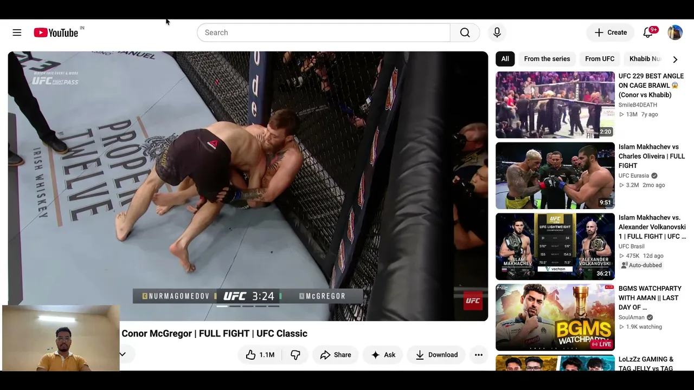This screenshot has height=390, width=694.
Task: Open SmileB4DEATH channel name
Action: tap(638, 105)
